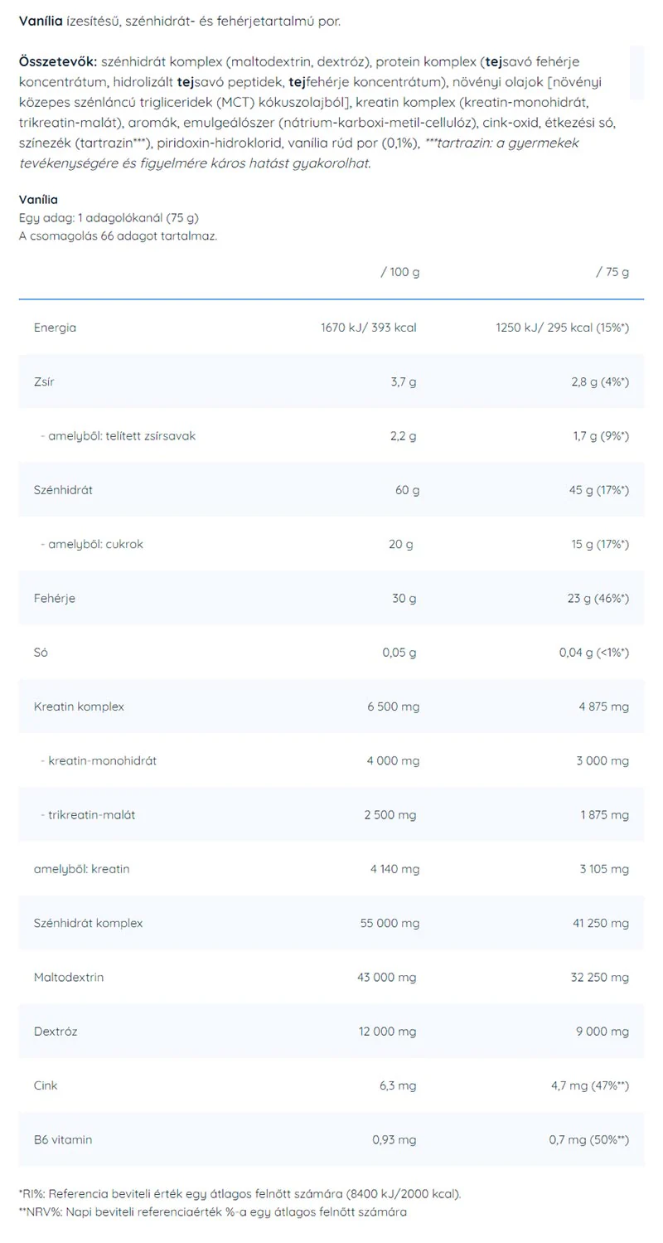Click the Vanília flavor heading above the table

[38, 200]
